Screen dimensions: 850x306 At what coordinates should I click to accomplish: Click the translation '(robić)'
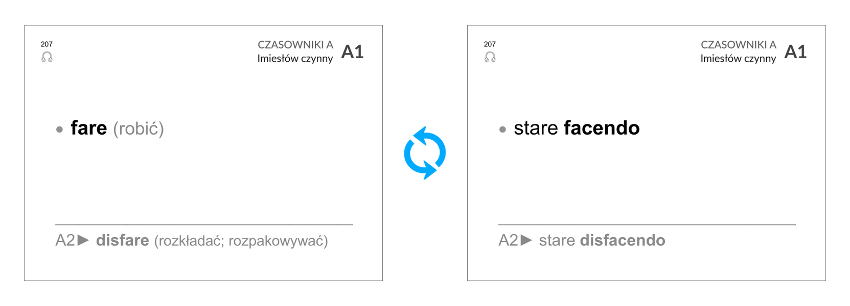(139, 129)
